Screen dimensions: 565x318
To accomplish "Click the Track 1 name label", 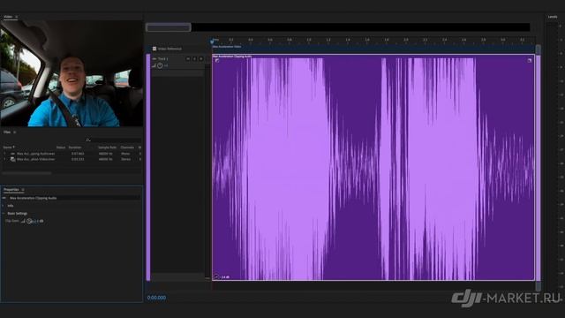I will (x=162, y=59).
